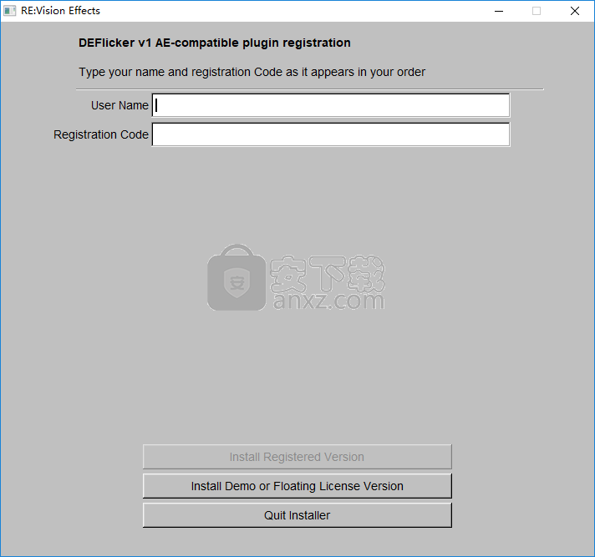Focus the Registration Code input field

coord(331,134)
